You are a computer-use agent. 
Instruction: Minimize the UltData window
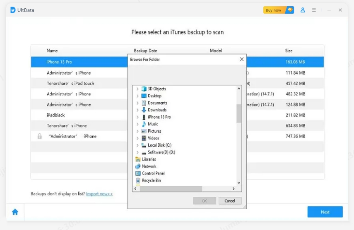[329, 10]
